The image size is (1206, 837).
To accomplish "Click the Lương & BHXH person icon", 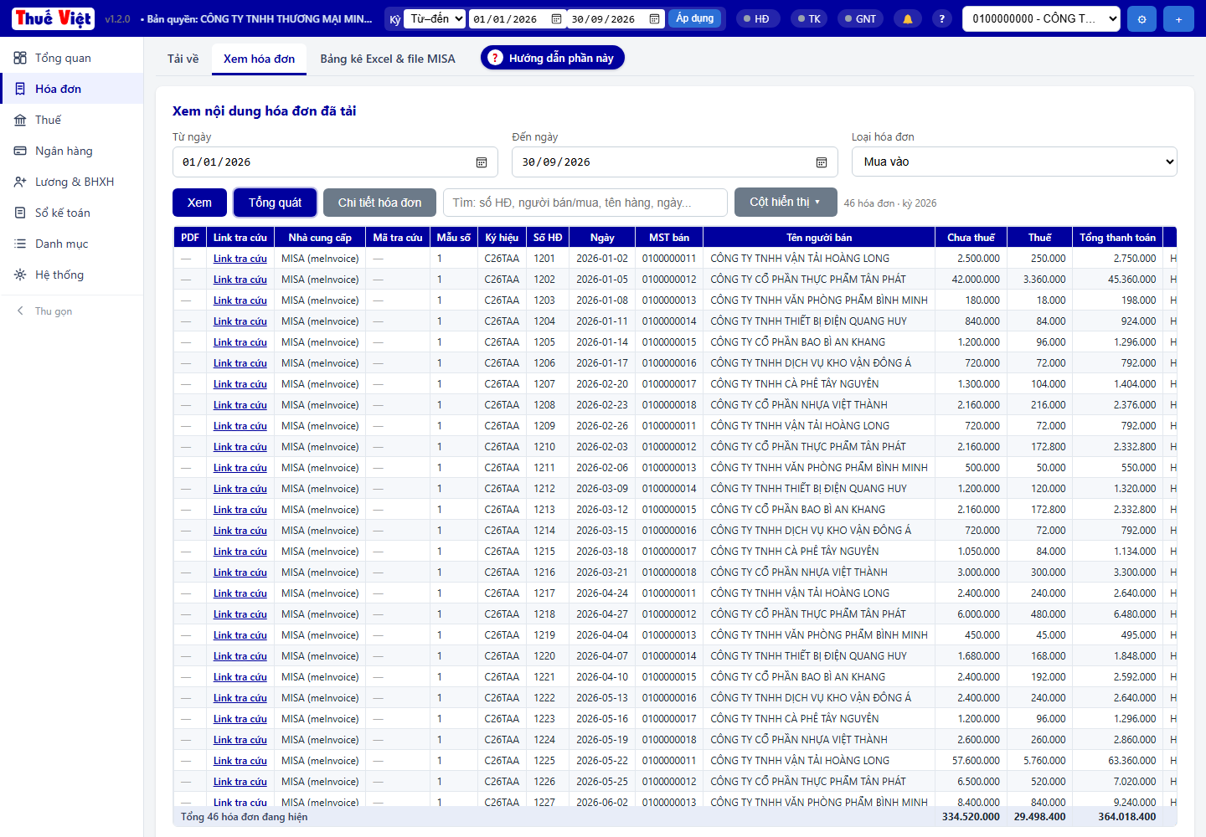I will coord(20,182).
